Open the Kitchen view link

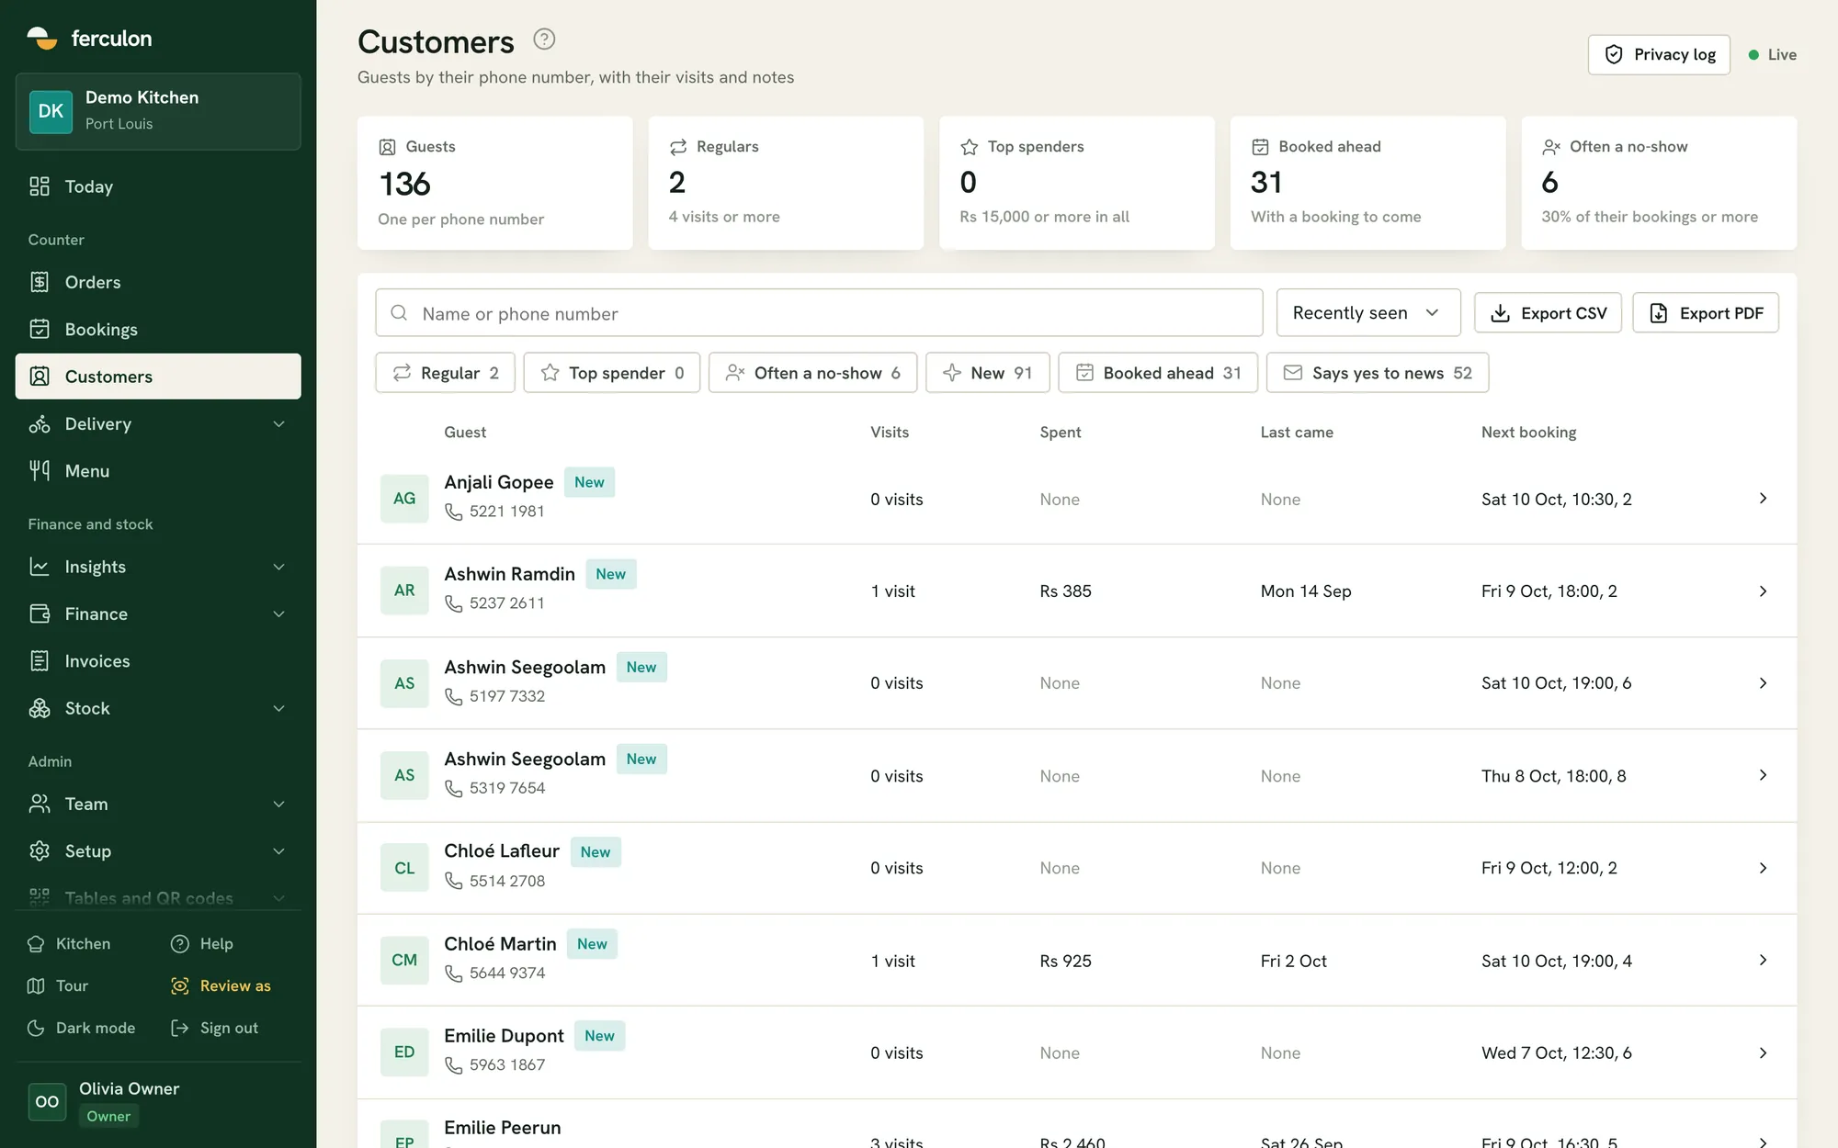click(70, 944)
